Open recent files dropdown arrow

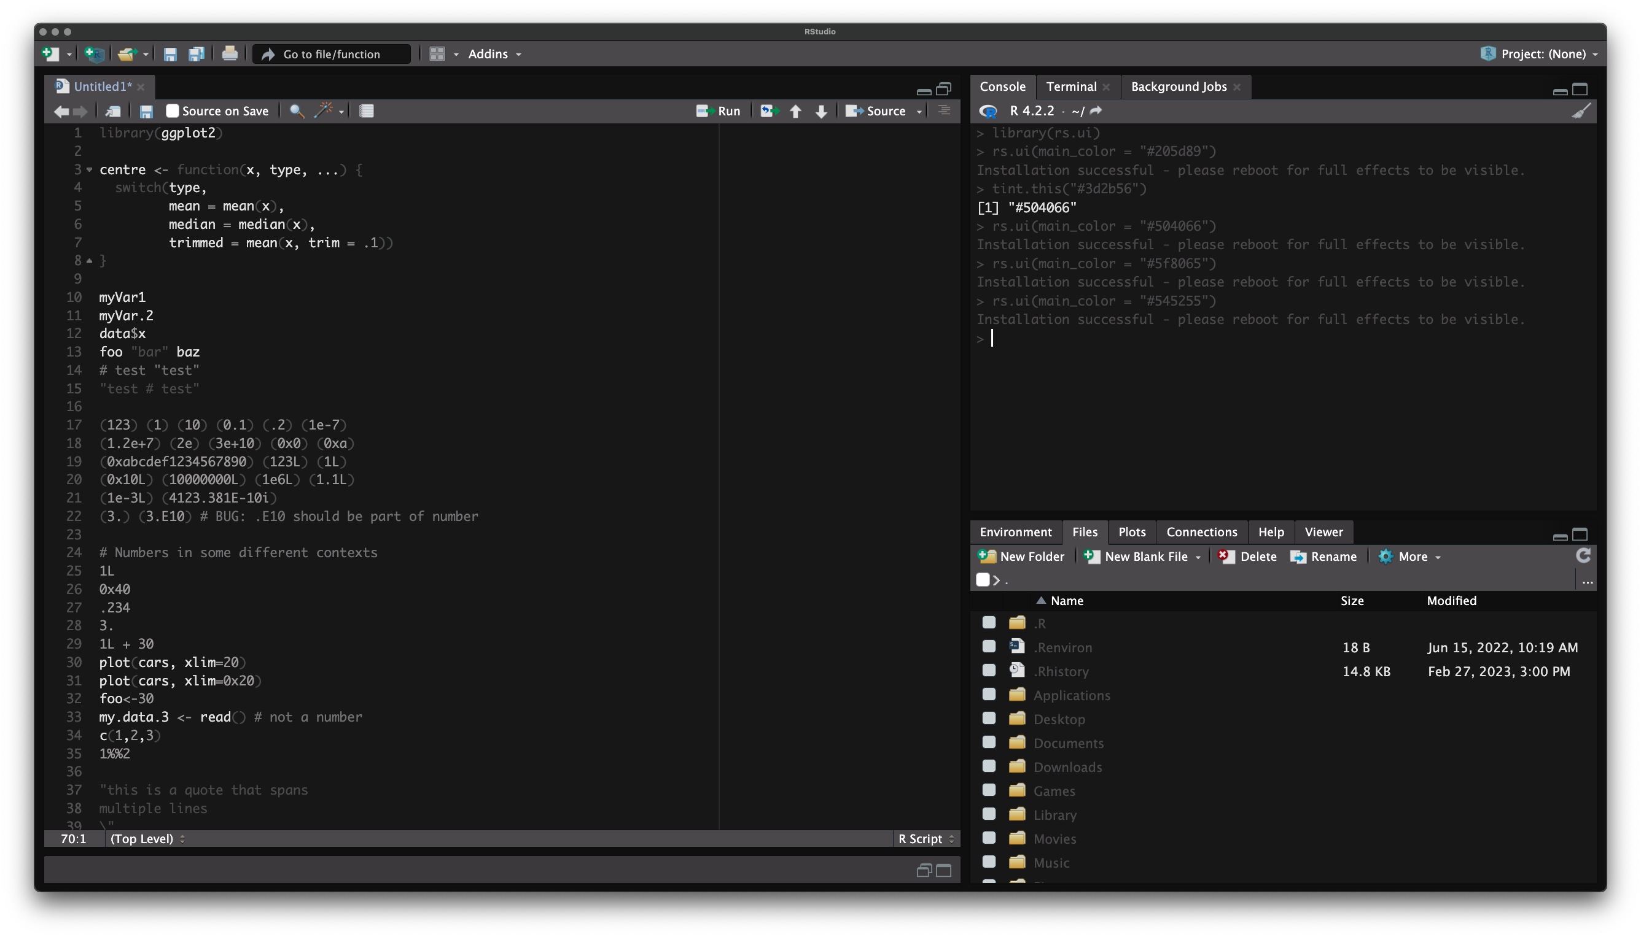(146, 55)
